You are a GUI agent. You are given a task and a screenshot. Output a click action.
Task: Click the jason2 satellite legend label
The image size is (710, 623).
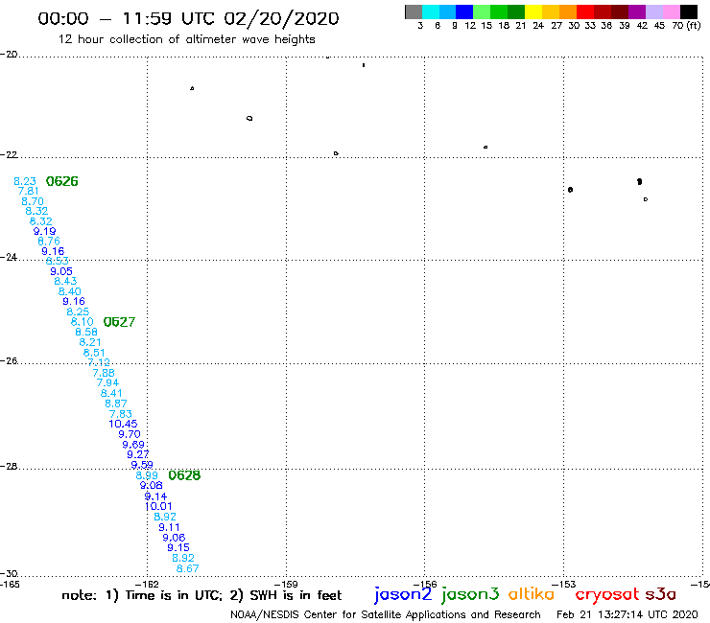403,594
